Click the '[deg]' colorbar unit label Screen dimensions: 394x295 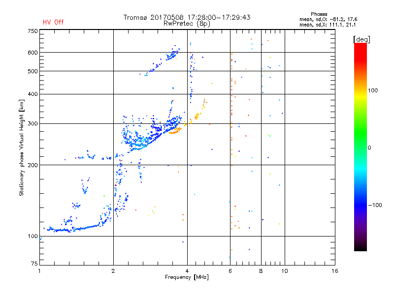(361, 39)
